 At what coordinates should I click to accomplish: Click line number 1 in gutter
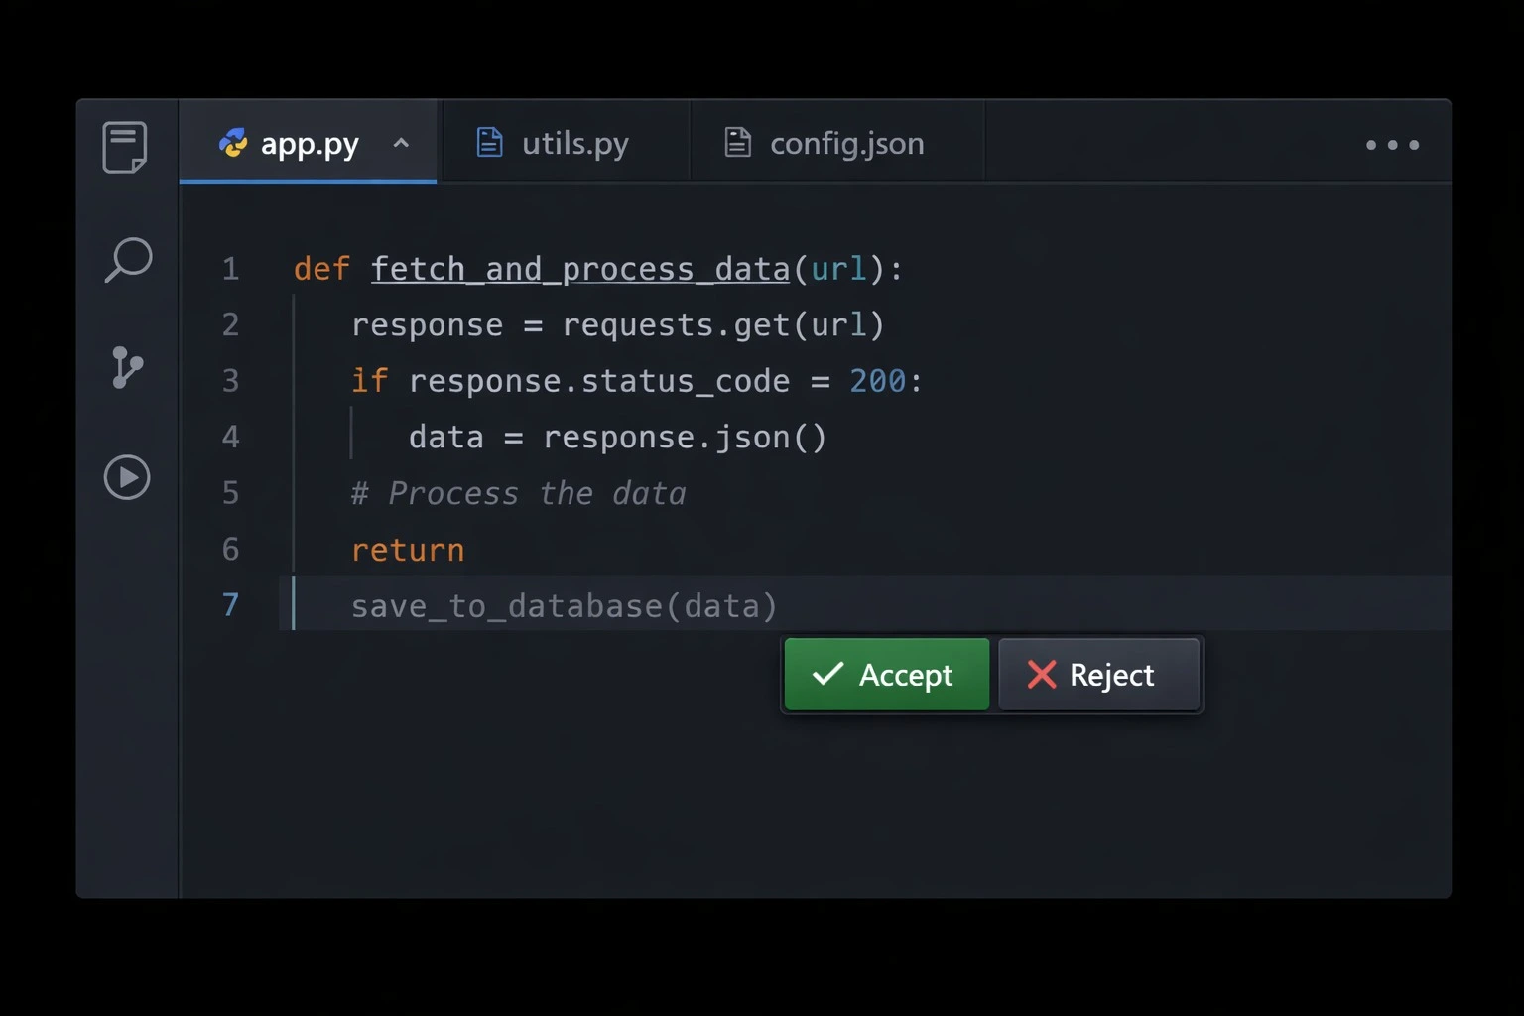230,269
